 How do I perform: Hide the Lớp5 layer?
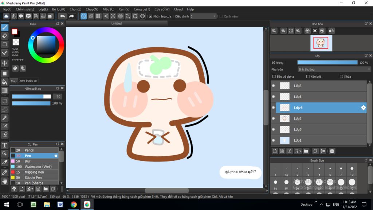coord(273,129)
